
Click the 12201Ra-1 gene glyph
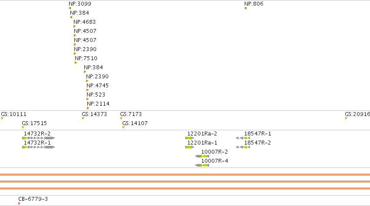[190, 147]
